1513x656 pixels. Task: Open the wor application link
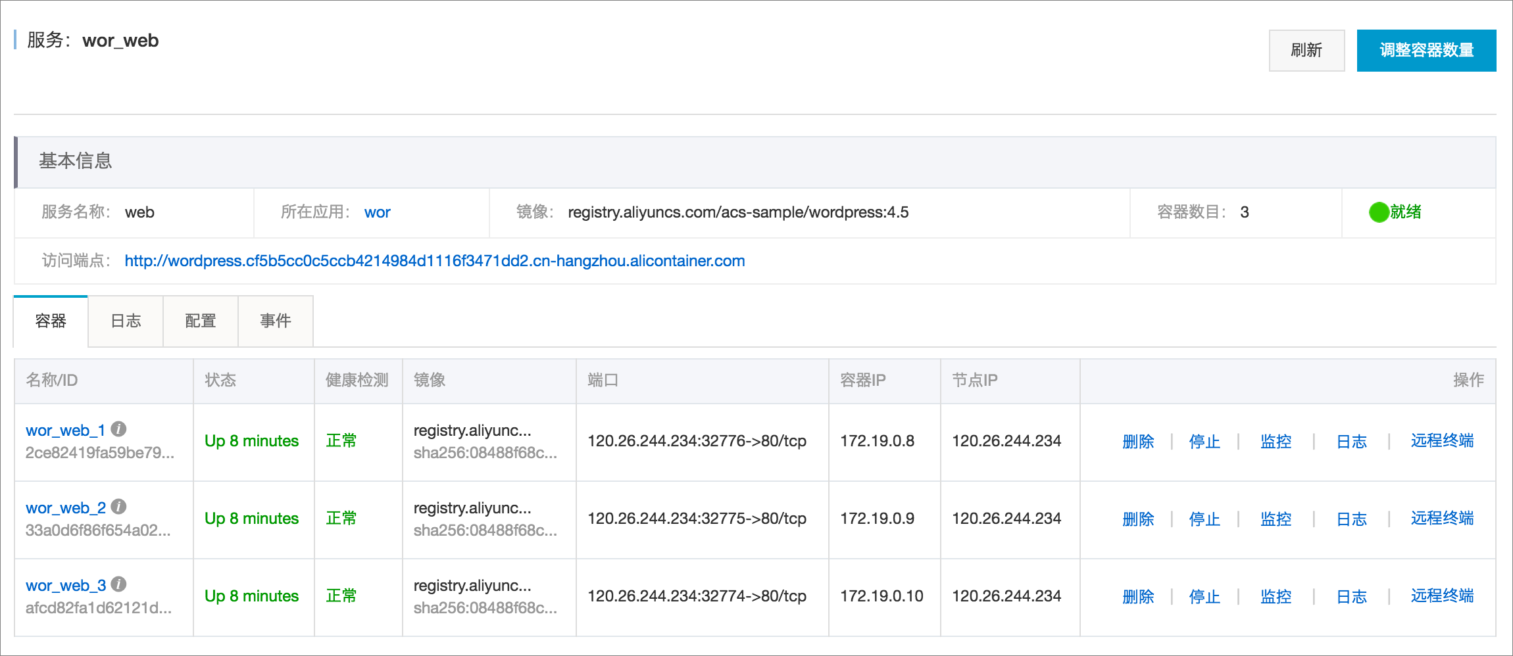(377, 212)
